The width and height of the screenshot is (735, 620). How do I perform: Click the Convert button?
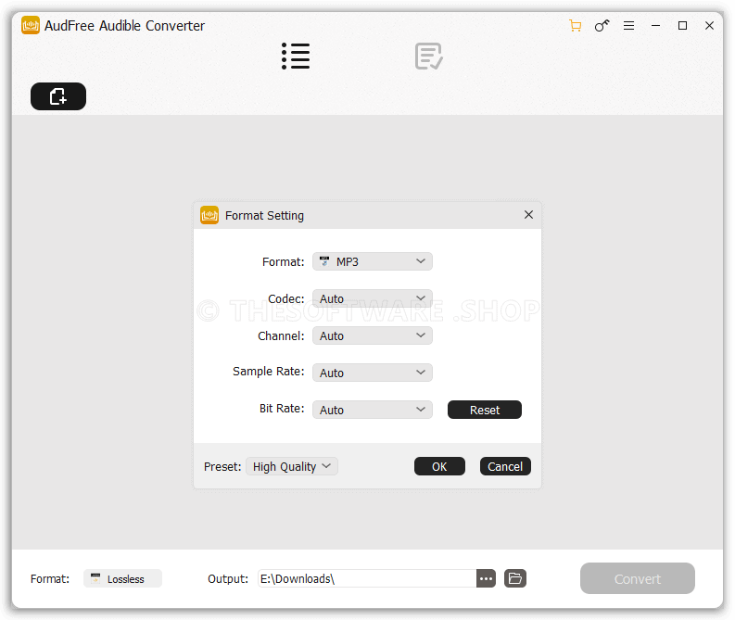click(637, 578)
